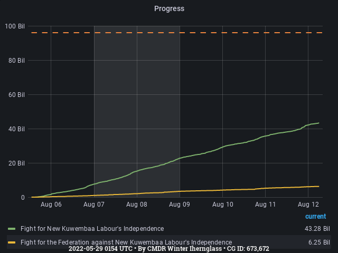Toggle the yellow Federation series swatch

[x=12, y=242]
